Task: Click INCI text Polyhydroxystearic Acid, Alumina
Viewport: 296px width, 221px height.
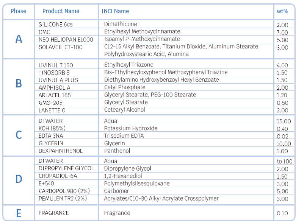Action: coord(146,54)
